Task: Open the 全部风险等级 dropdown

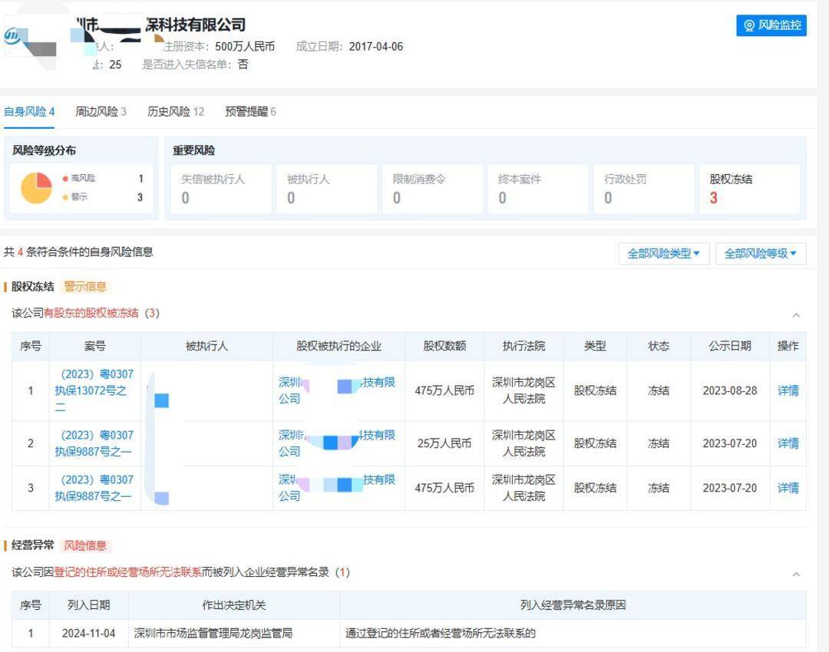Action: tap(760, 253)
